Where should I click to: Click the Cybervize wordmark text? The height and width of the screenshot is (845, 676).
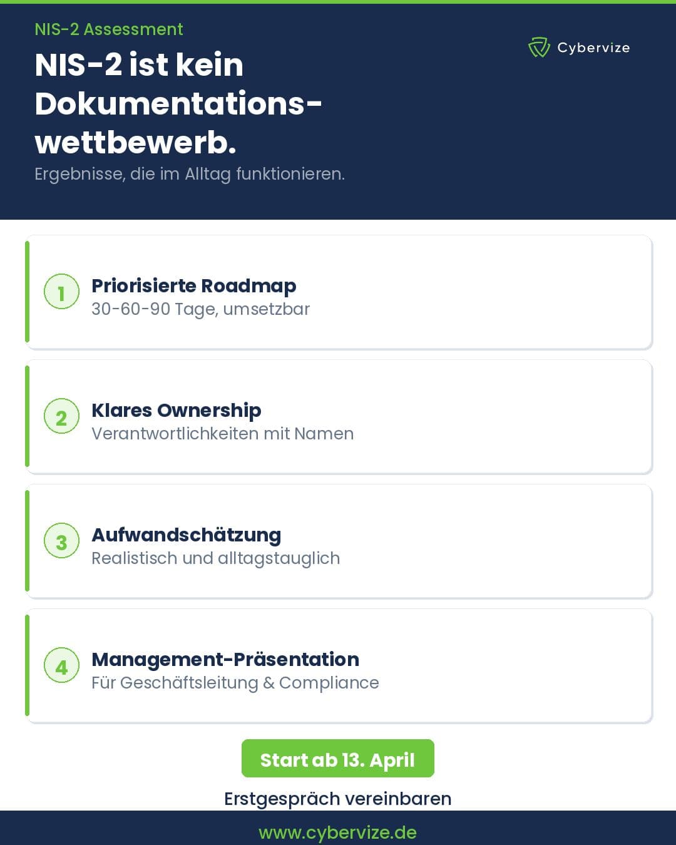[x=593, y=48]
